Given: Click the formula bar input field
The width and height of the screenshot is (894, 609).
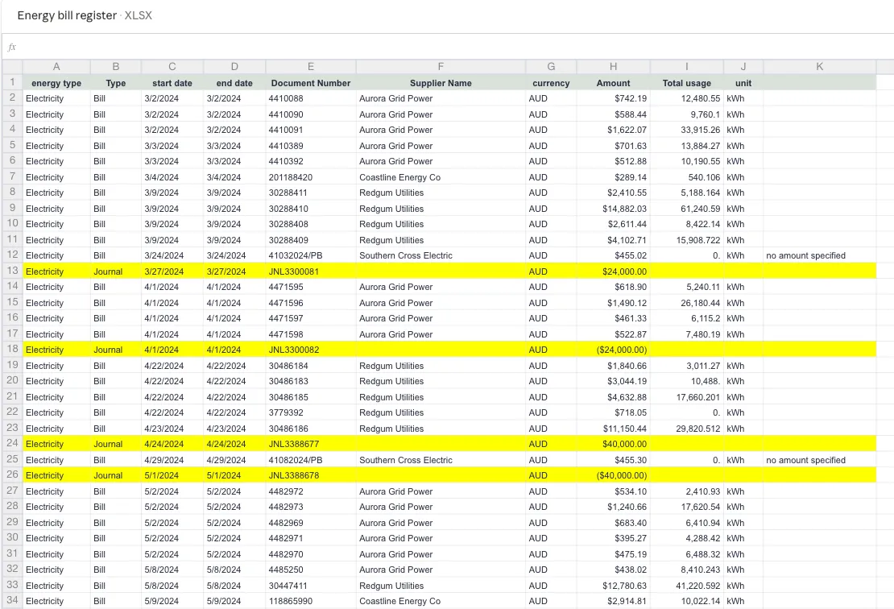Looking at the screenshot, I should 456,47.
